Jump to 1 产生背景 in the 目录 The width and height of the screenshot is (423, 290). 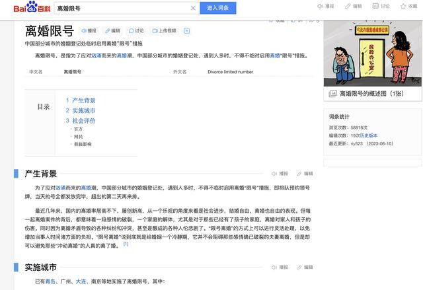81,100
